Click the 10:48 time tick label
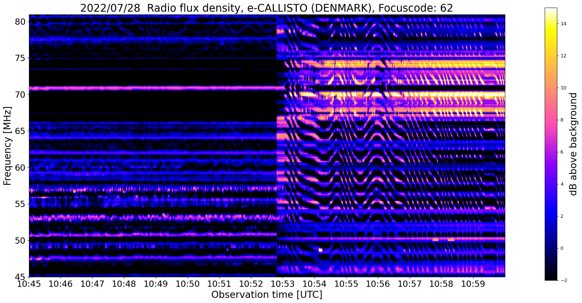This screenshot has height=303, width=582. (x=124, y=284)
